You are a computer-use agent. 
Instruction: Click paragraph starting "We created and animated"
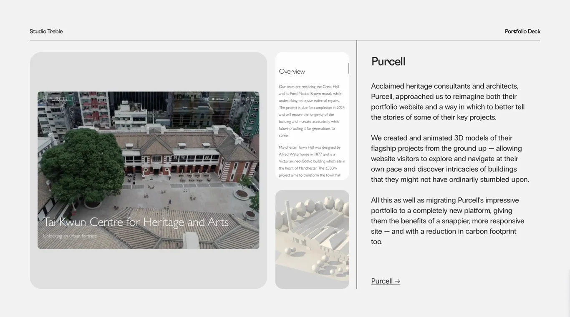(x=450, y=159)
